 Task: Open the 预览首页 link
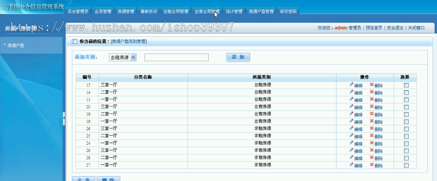pos(374,28)
